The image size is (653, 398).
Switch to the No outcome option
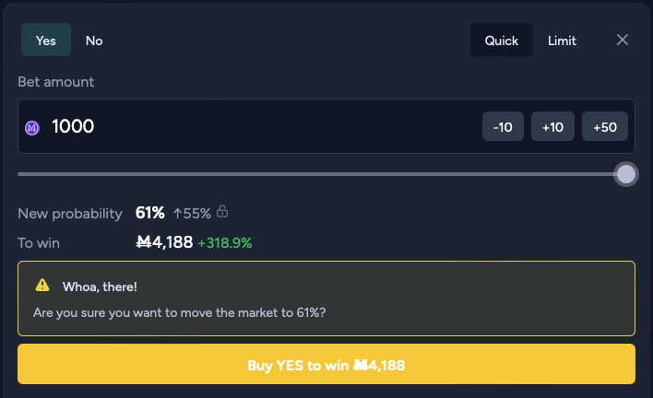tap(94, 41)
